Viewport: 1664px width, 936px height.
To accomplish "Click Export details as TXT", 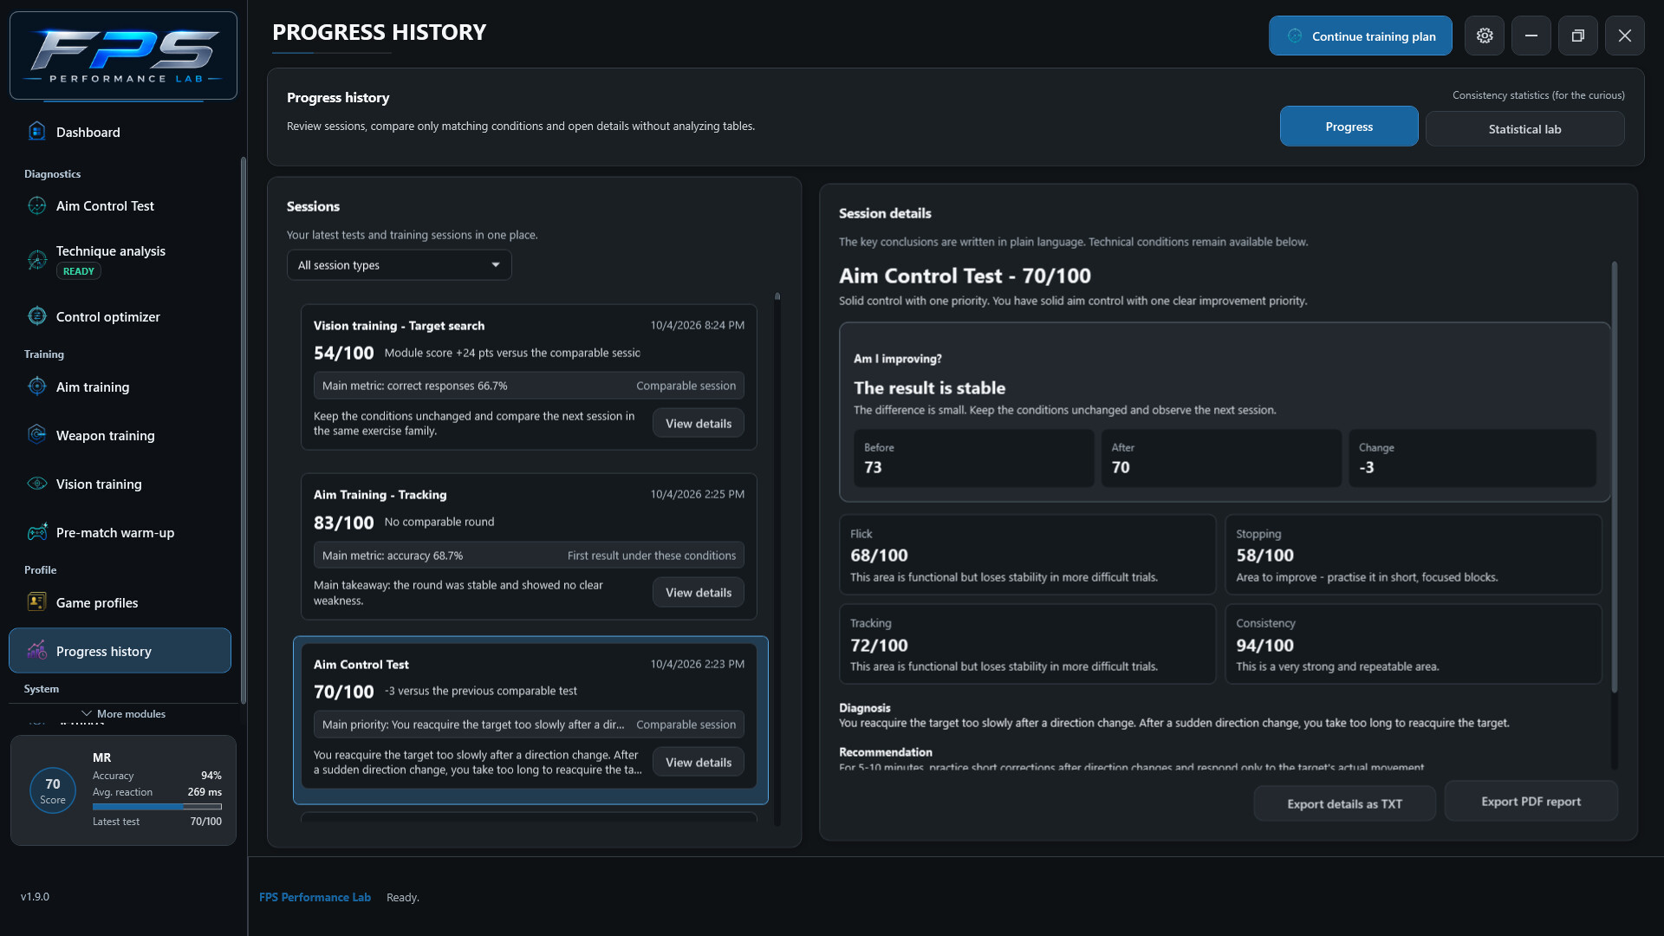I will [x=1344, y=803].
